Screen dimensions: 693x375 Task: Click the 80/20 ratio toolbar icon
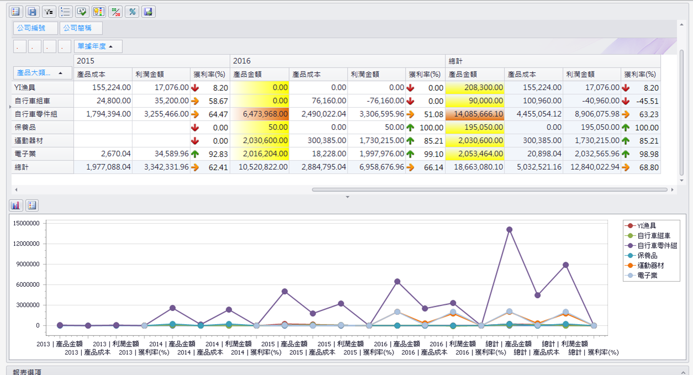(116, 12)
